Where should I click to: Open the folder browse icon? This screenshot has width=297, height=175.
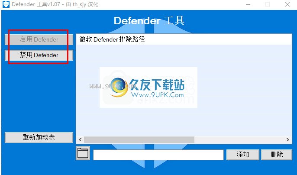(x=83, y=153)
